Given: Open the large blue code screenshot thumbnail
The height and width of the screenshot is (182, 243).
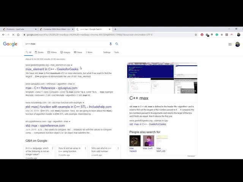Looking at the screenshot, I should pos(150,71).
